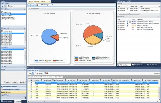Click the event icon on LTE Call Detected row
This screenshot has height=103, width=161.
128,9
